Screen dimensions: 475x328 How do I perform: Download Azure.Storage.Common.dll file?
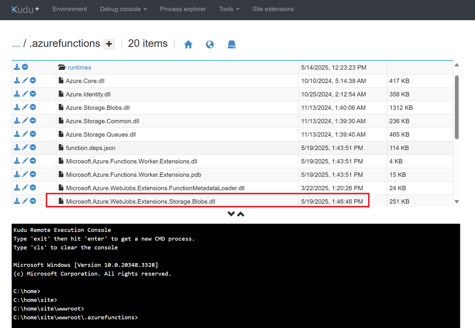click(17, 121)
